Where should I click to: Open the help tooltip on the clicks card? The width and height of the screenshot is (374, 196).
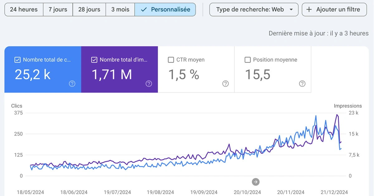pyautogui.click(x=72, y=84)
